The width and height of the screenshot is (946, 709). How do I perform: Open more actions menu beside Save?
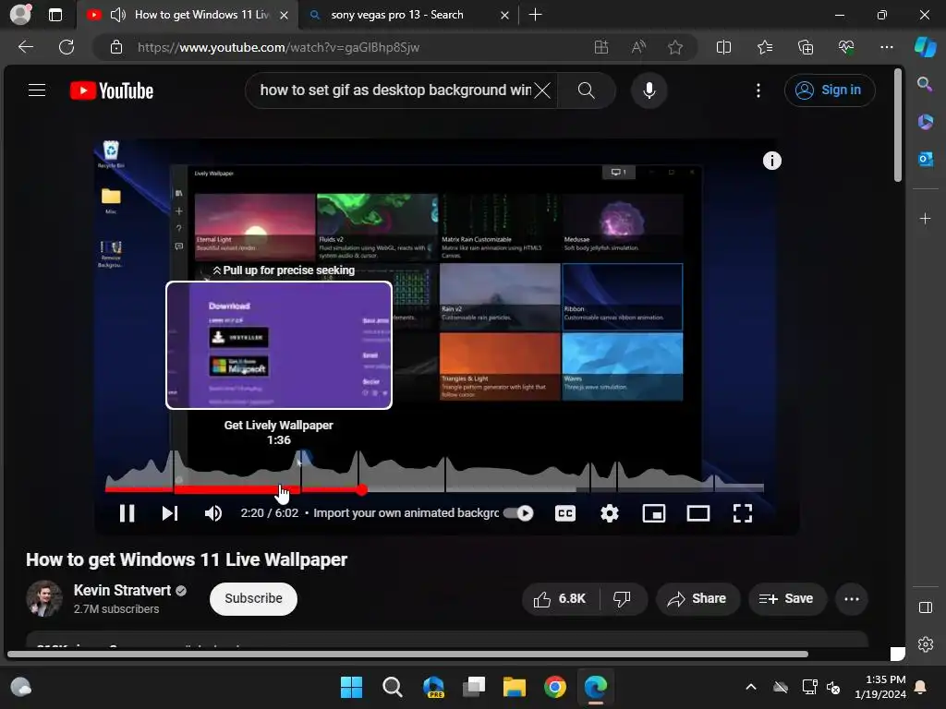pyautogui.click(x=851, y=598)
